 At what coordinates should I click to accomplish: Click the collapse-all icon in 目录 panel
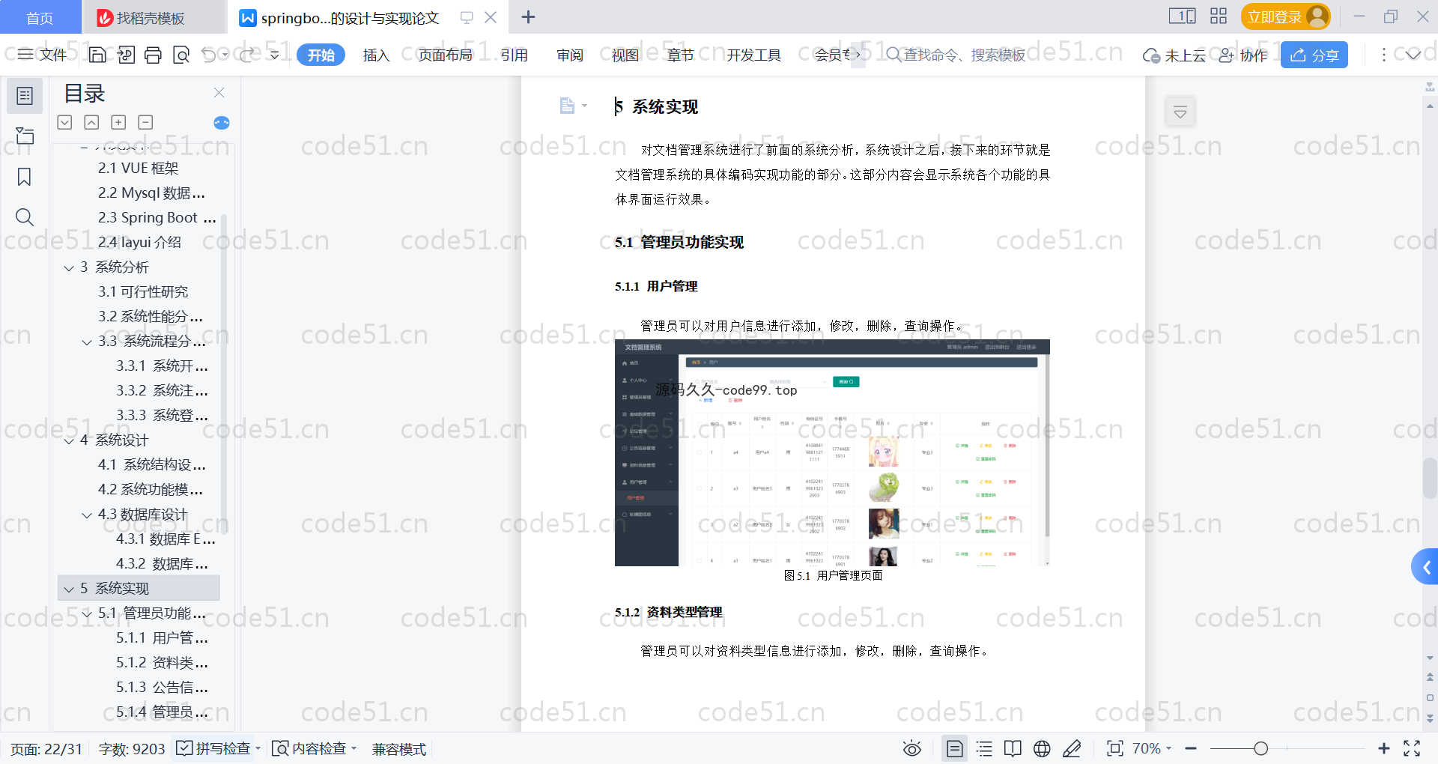[x=91, y=122]
